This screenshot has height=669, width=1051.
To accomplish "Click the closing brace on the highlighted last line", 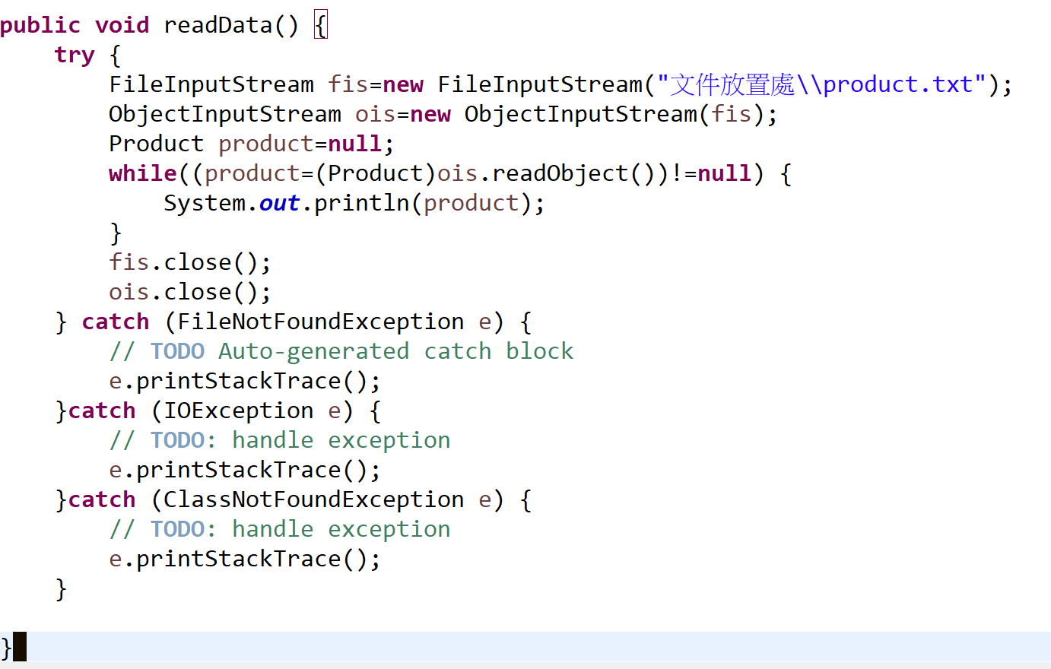I will click(6, 648).
